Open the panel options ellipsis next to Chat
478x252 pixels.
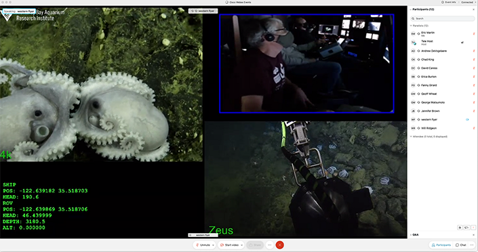472,245
